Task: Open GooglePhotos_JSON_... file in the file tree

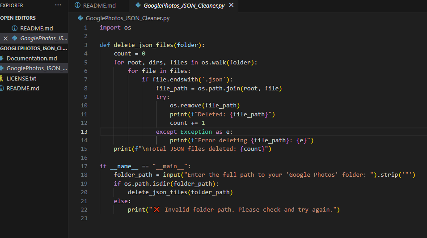Action: [37, 68]
